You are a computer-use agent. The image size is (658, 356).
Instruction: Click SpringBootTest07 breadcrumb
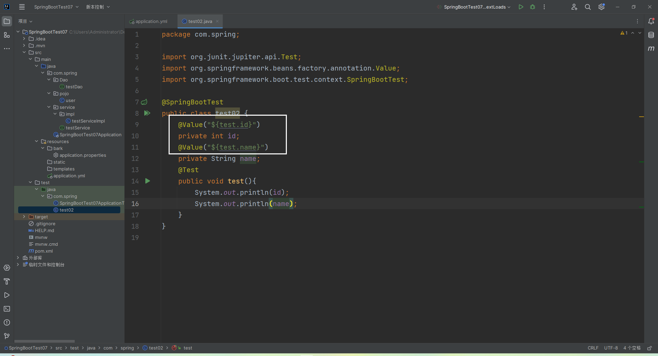coord(26,348)
